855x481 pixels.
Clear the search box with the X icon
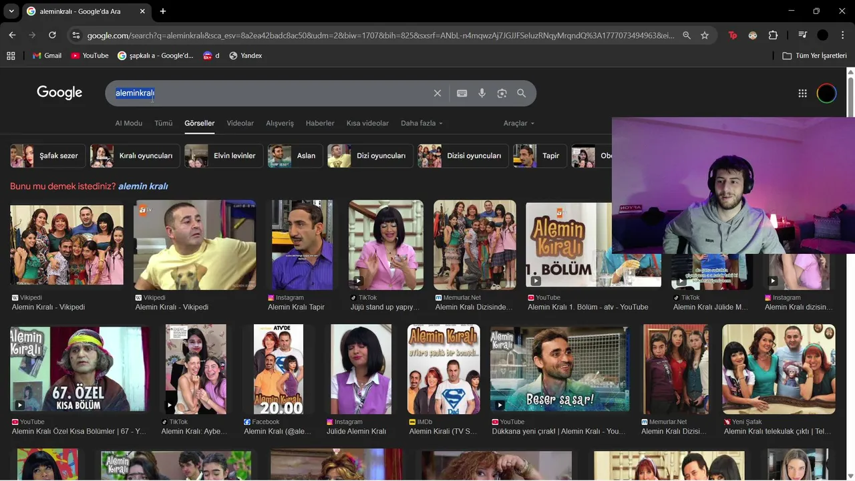[x=438, y=94]
